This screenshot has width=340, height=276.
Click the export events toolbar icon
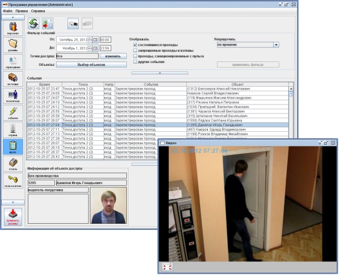(48, 23)
